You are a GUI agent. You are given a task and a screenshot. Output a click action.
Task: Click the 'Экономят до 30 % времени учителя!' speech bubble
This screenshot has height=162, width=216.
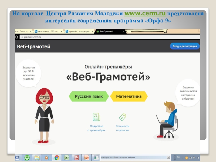[29, 73]
